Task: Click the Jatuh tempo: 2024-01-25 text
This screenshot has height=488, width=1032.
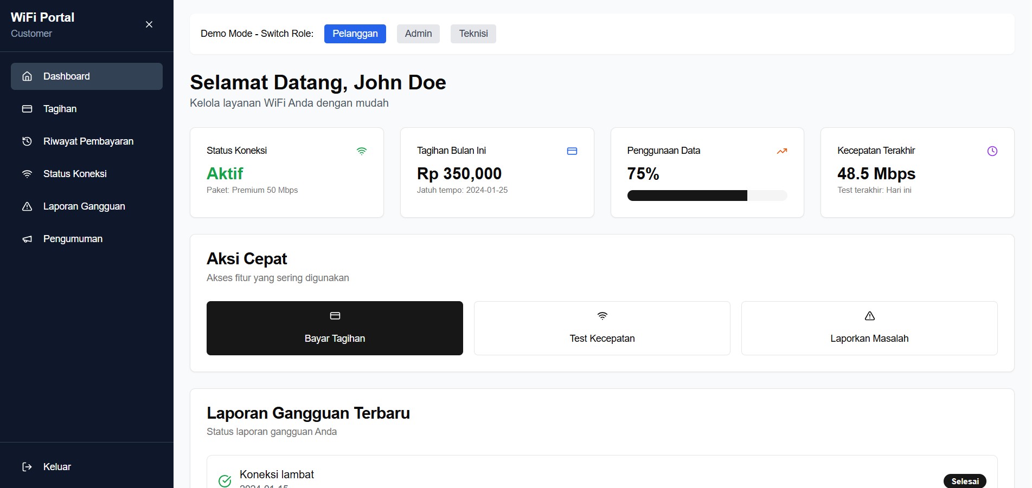Action: 463,190
